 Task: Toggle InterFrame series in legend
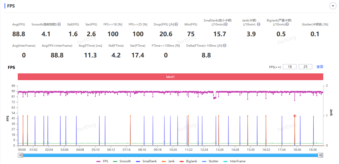(234, 161)
